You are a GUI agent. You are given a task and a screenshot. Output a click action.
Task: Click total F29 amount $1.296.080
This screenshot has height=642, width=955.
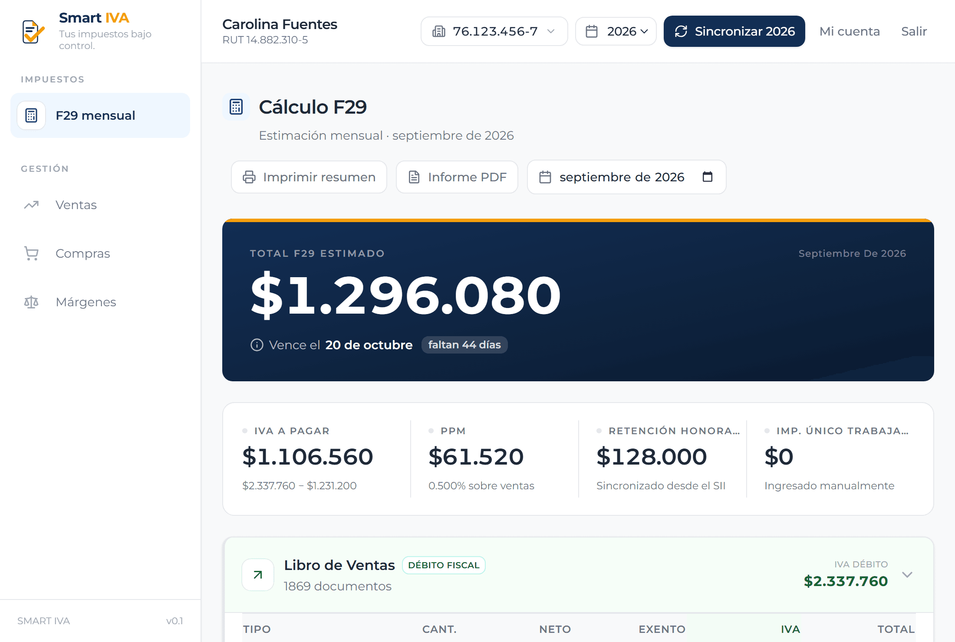pyautogui.click(x=405, y=295)
